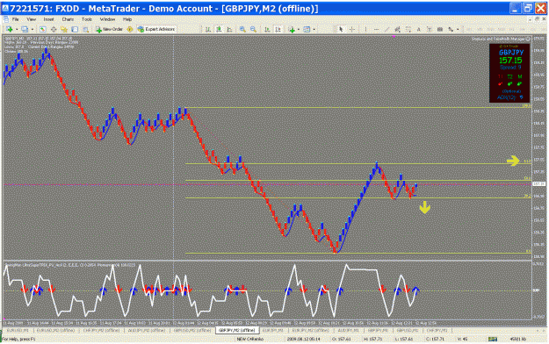Select the Fibonacci Retracement tool

408,29
